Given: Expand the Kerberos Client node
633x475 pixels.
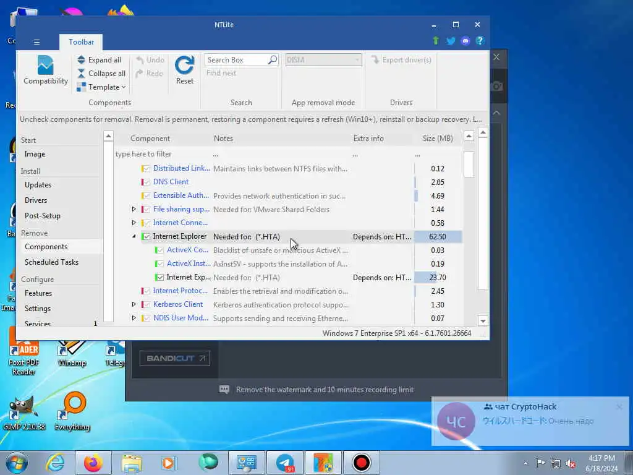Looking at the screenshot, I should (x=134, y=304).
